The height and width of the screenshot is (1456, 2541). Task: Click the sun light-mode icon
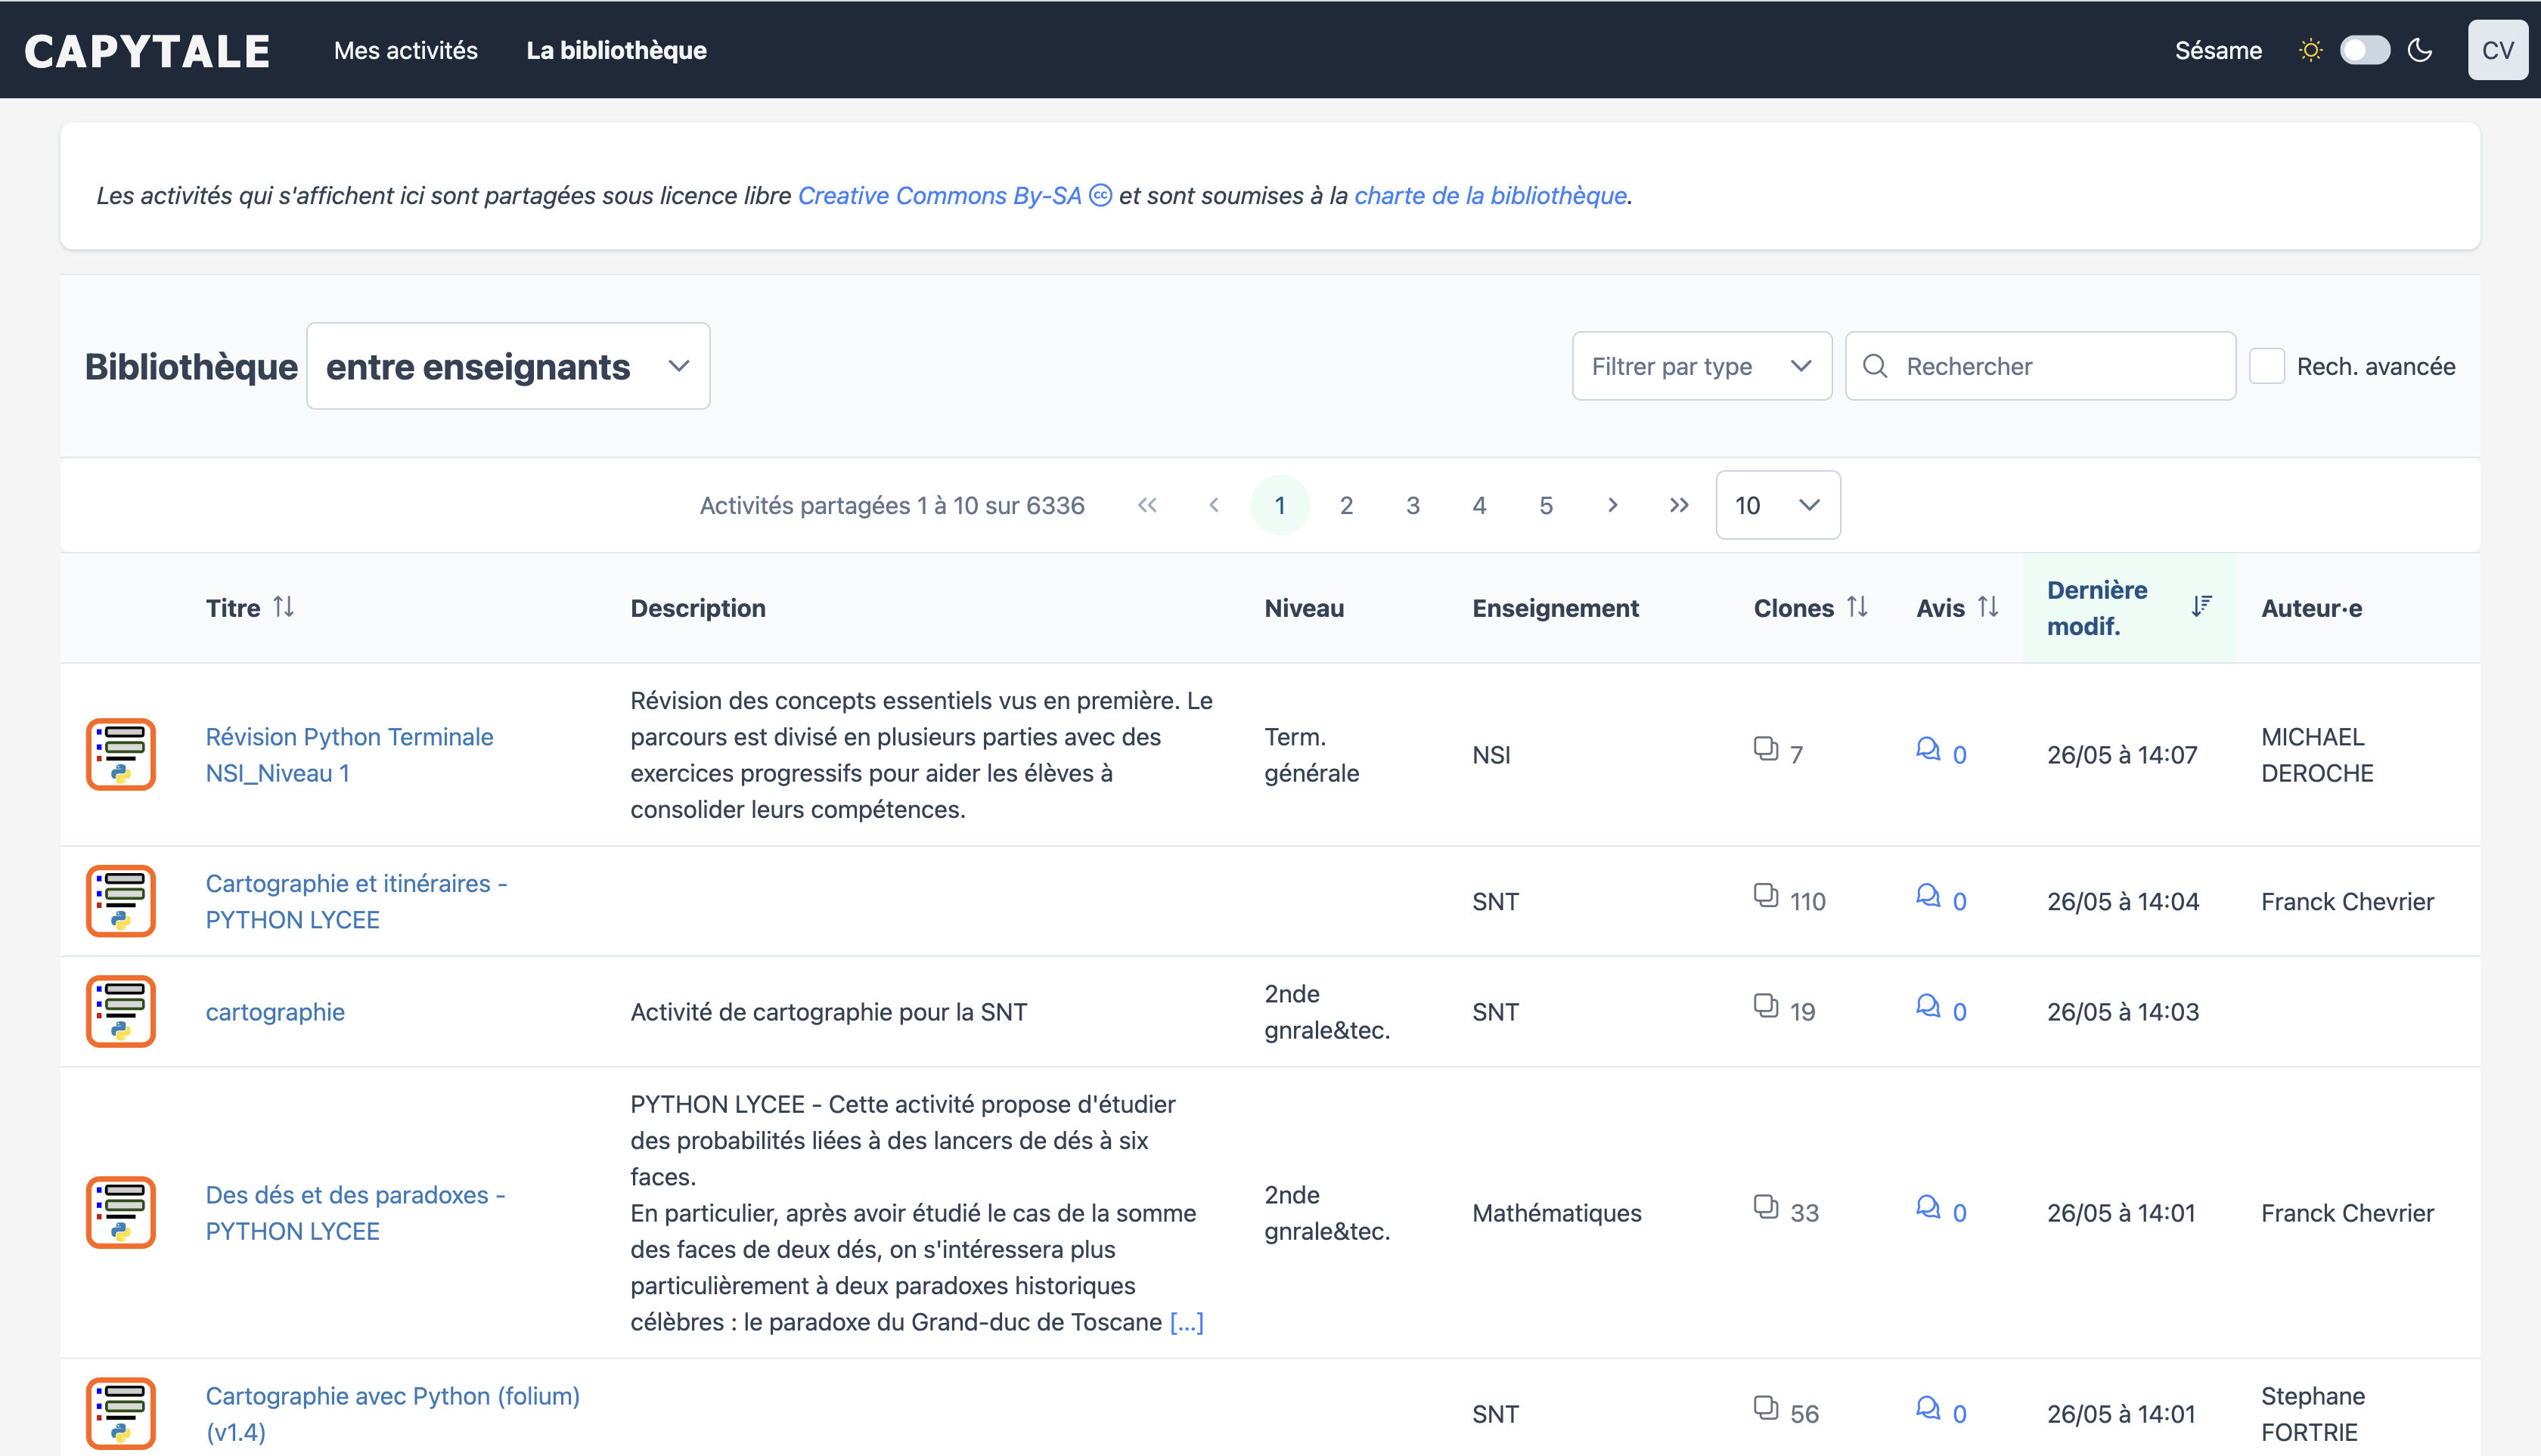2310,50
